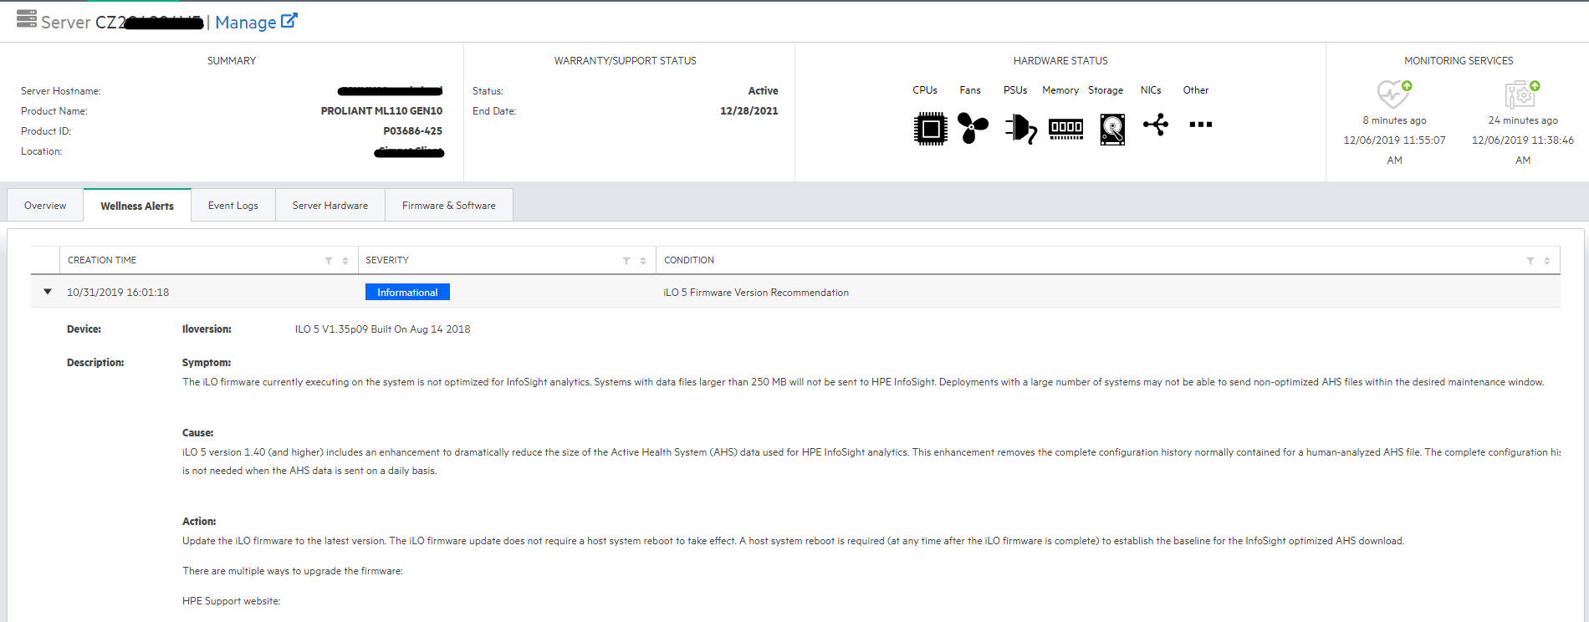The image size is (1589, 622).
Task: Open the Server Hardware tab
Action: (330, 206)
